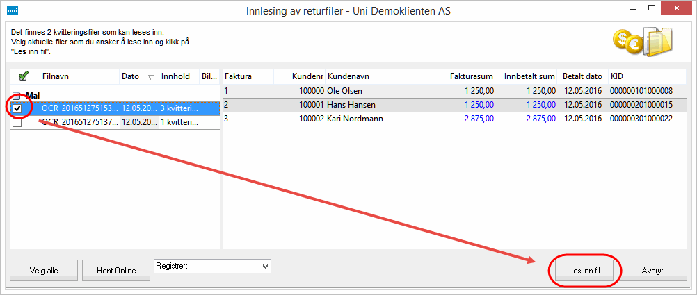Click the Uni app icon in title bar
This screenshot has height=295, width=697.
(12, 11)
